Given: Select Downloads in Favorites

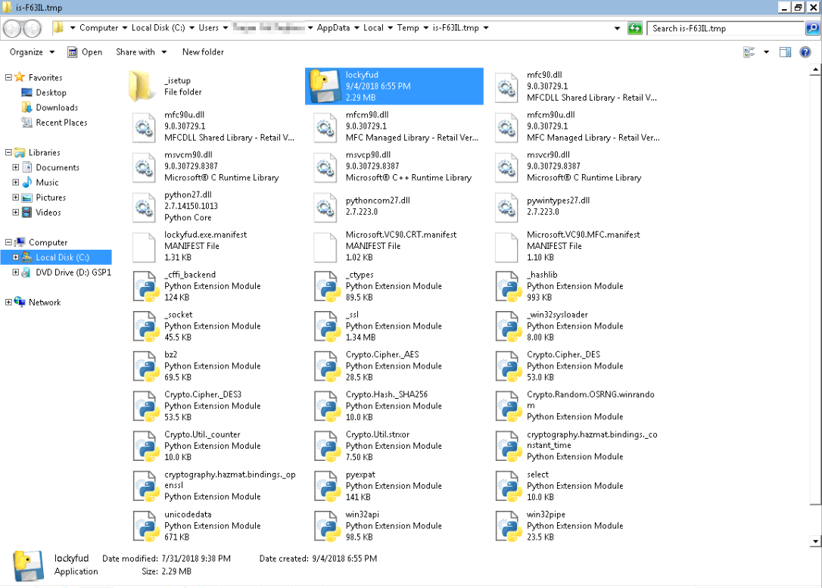Looking at the screenshot, I should click(x=57, y=107).
